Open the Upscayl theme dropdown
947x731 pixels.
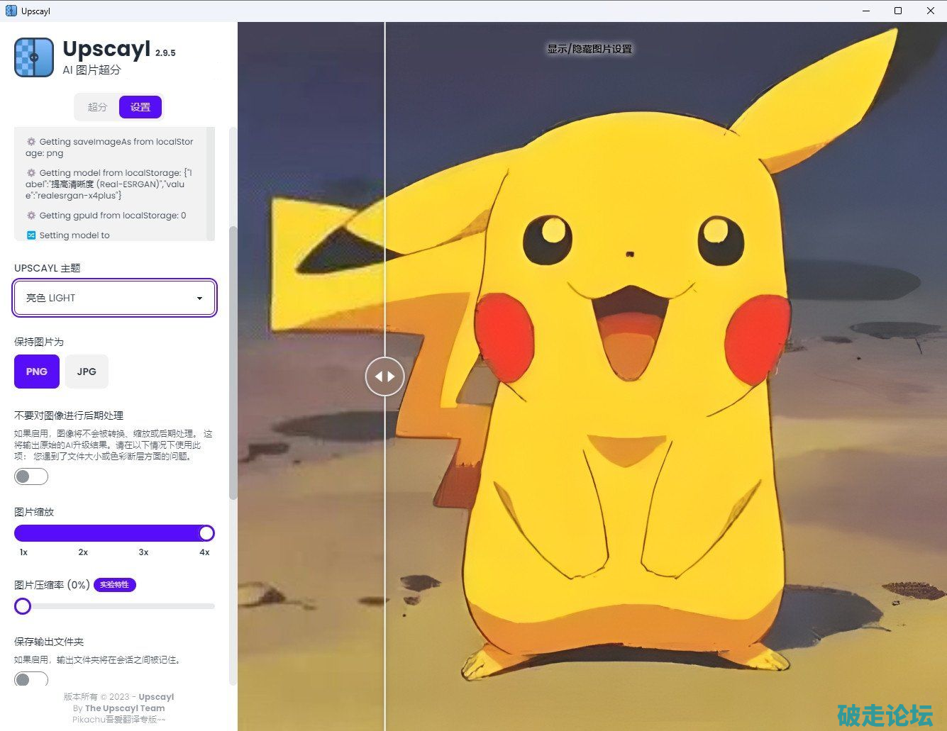coord(114,298)
